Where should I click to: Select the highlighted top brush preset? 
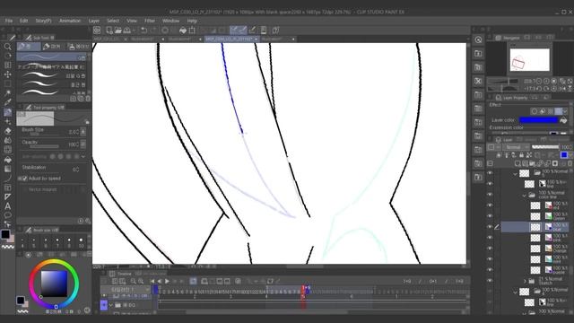(52, 57)
